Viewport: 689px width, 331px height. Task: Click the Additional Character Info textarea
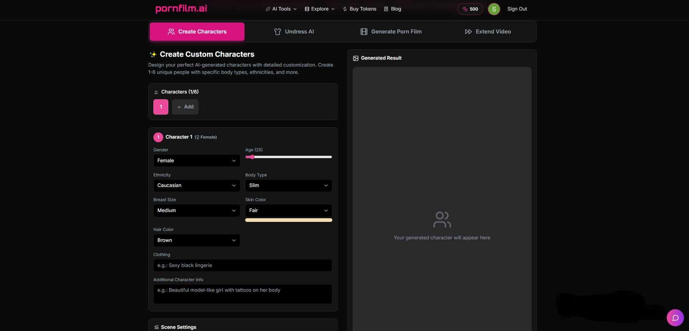tap(243, 294)
